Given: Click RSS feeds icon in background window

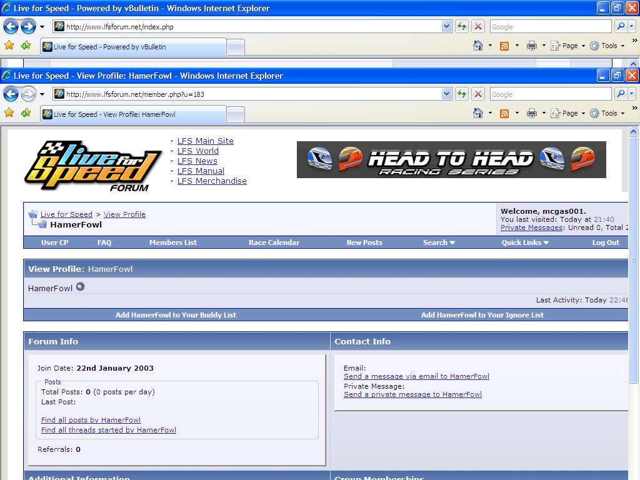Looking at the screenshot, I should point(504,46).
